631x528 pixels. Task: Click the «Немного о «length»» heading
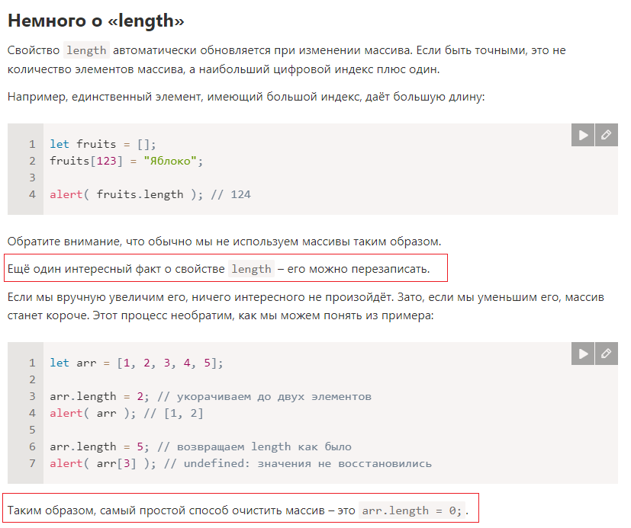(96, 21)
